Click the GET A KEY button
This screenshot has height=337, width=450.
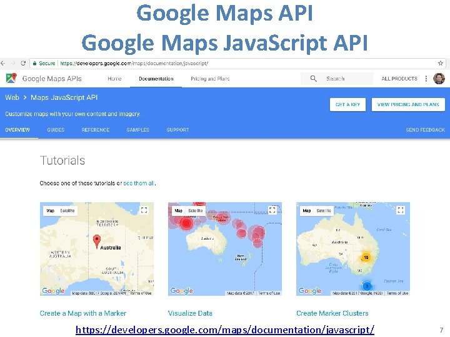click(348, 105)
